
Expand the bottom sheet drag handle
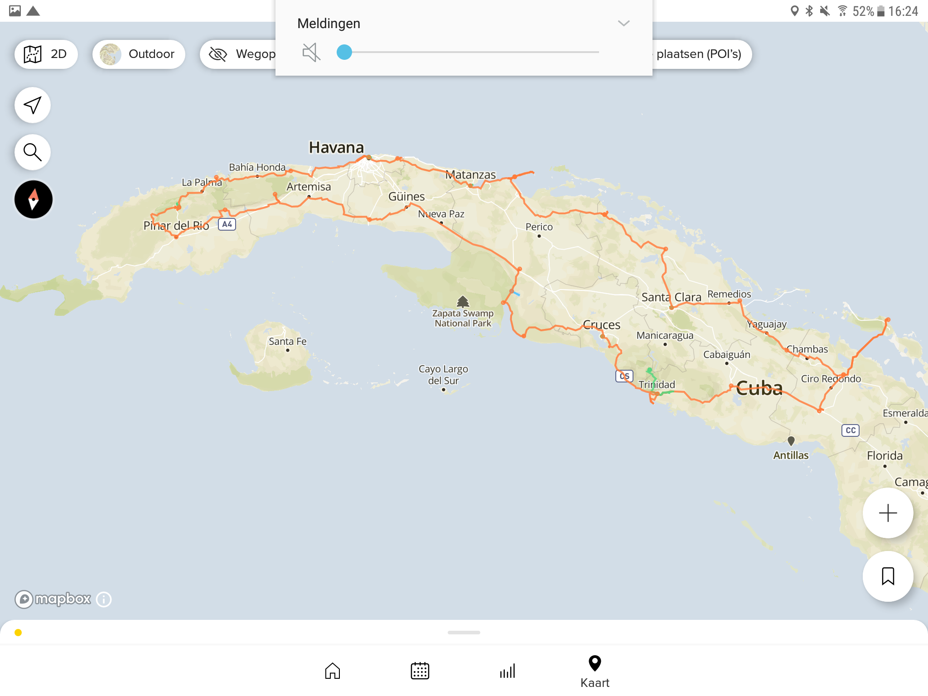point(464,632)
